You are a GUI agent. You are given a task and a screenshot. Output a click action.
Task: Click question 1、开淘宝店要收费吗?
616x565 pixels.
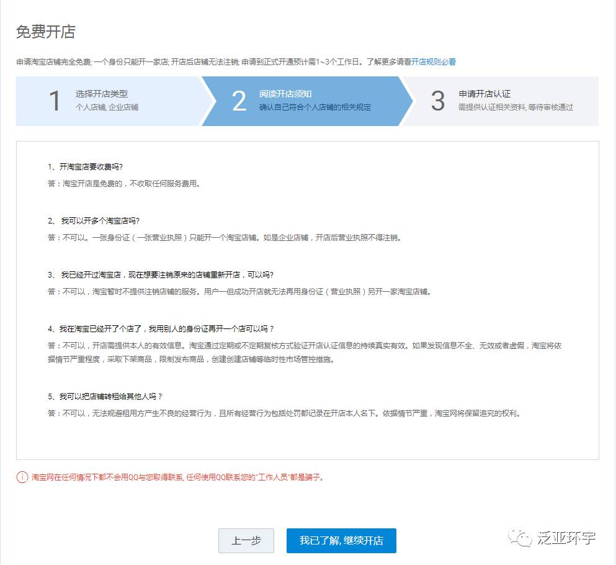pos(85,167)
